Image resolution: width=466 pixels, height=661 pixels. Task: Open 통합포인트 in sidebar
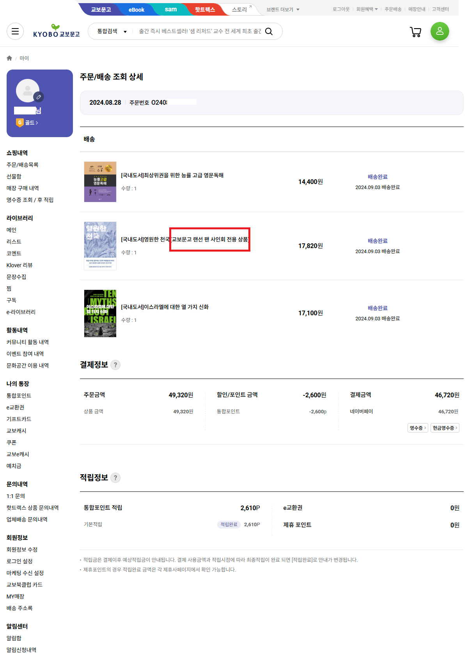[19, 396]
